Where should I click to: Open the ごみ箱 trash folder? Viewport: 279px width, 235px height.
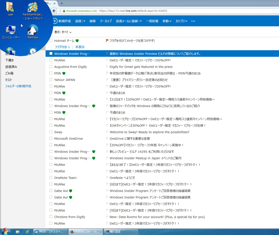pos(9,73)
